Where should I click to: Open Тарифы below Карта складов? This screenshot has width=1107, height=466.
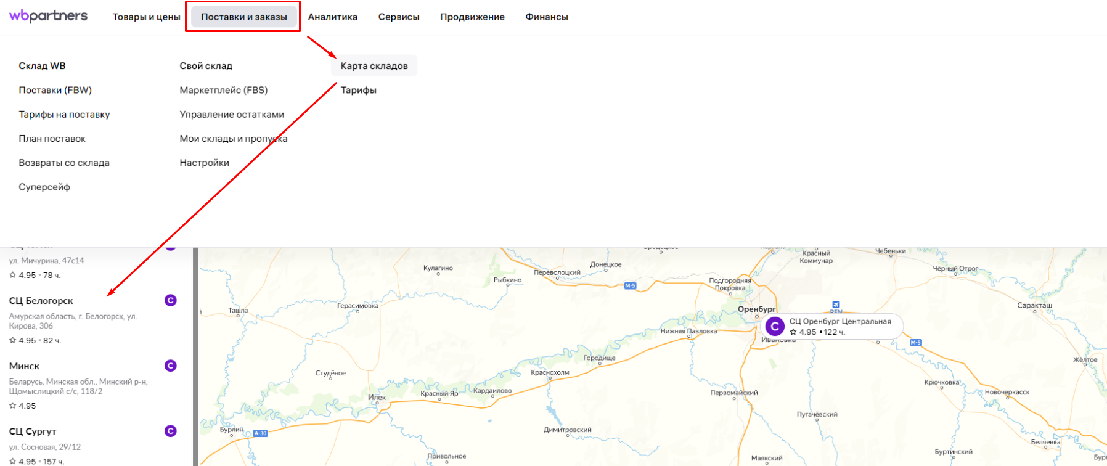(x=359, y=90)
